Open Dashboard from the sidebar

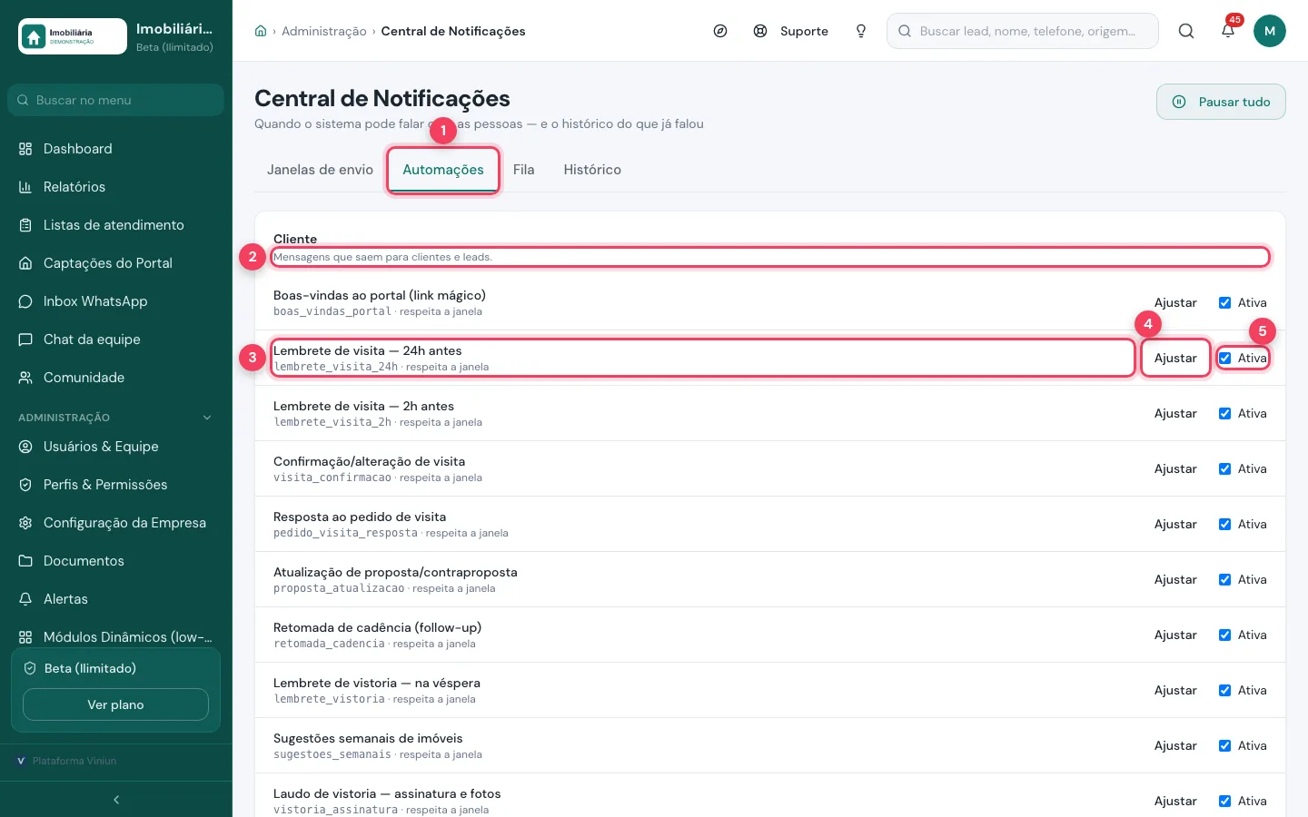[x=115, y=149]
